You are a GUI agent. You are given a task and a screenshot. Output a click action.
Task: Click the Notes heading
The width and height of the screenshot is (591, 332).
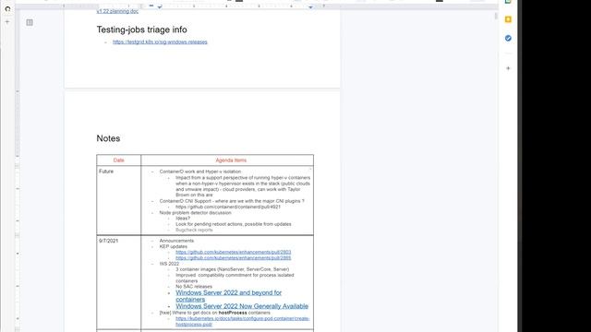click(108, 138)
